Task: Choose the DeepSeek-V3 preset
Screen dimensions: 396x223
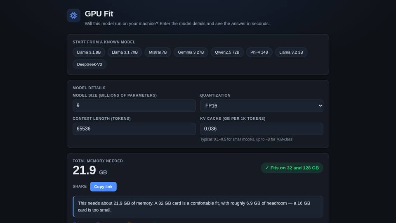Action: tap(90, 64)
